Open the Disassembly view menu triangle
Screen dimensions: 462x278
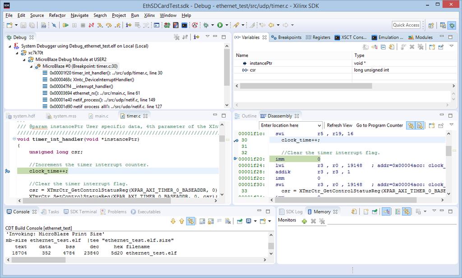(451, 125)
